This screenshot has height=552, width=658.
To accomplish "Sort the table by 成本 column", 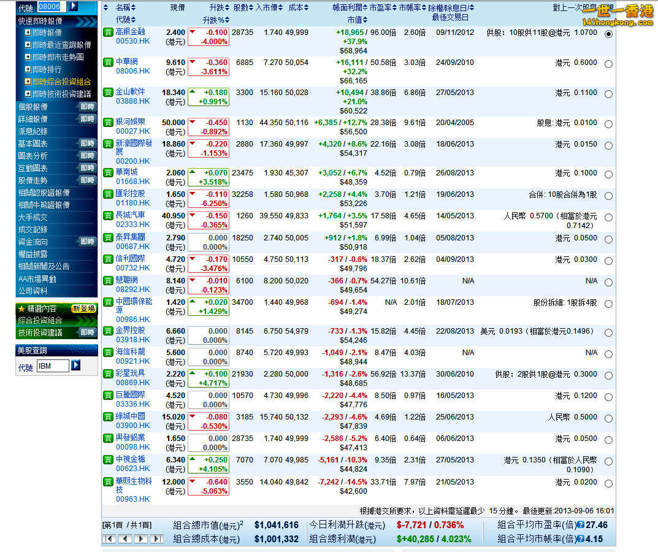I will [x=299, y=7].
